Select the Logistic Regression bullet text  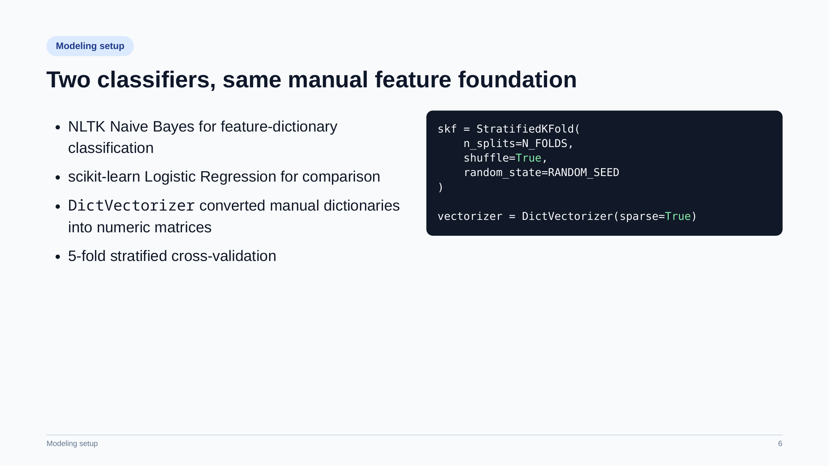(224, 177)
